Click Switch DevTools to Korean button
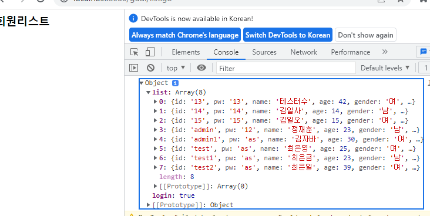 coord(288,35)
